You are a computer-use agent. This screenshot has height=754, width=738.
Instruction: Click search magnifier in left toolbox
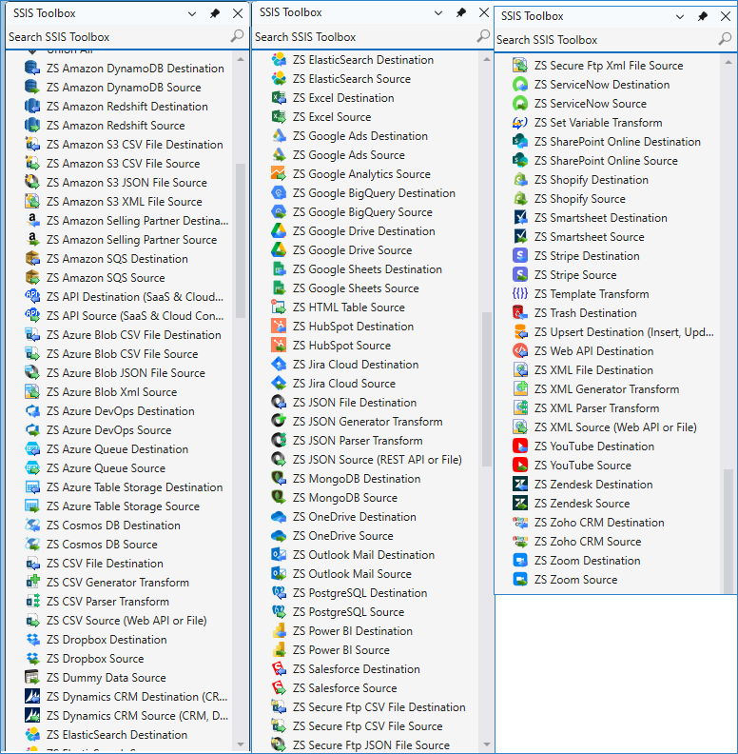tap(237, 36)
